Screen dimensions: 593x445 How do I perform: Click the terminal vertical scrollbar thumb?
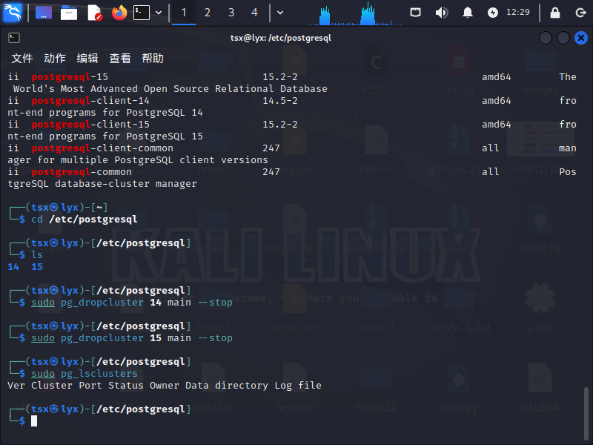(586, 413)
